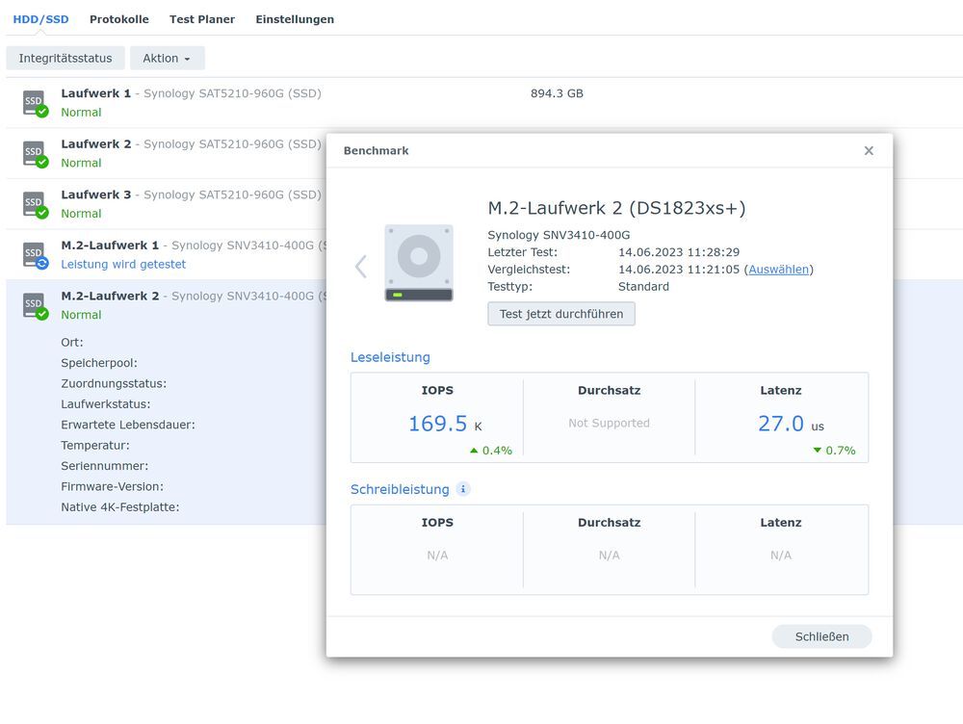Close the Benchmark dialog with X
963x724 pixels.
(869, 151)
